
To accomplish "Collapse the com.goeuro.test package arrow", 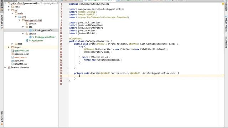I will (x=19, y=20).
